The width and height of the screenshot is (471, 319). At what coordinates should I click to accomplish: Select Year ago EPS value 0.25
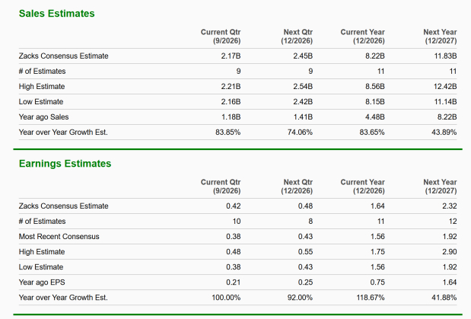(305, 282)
